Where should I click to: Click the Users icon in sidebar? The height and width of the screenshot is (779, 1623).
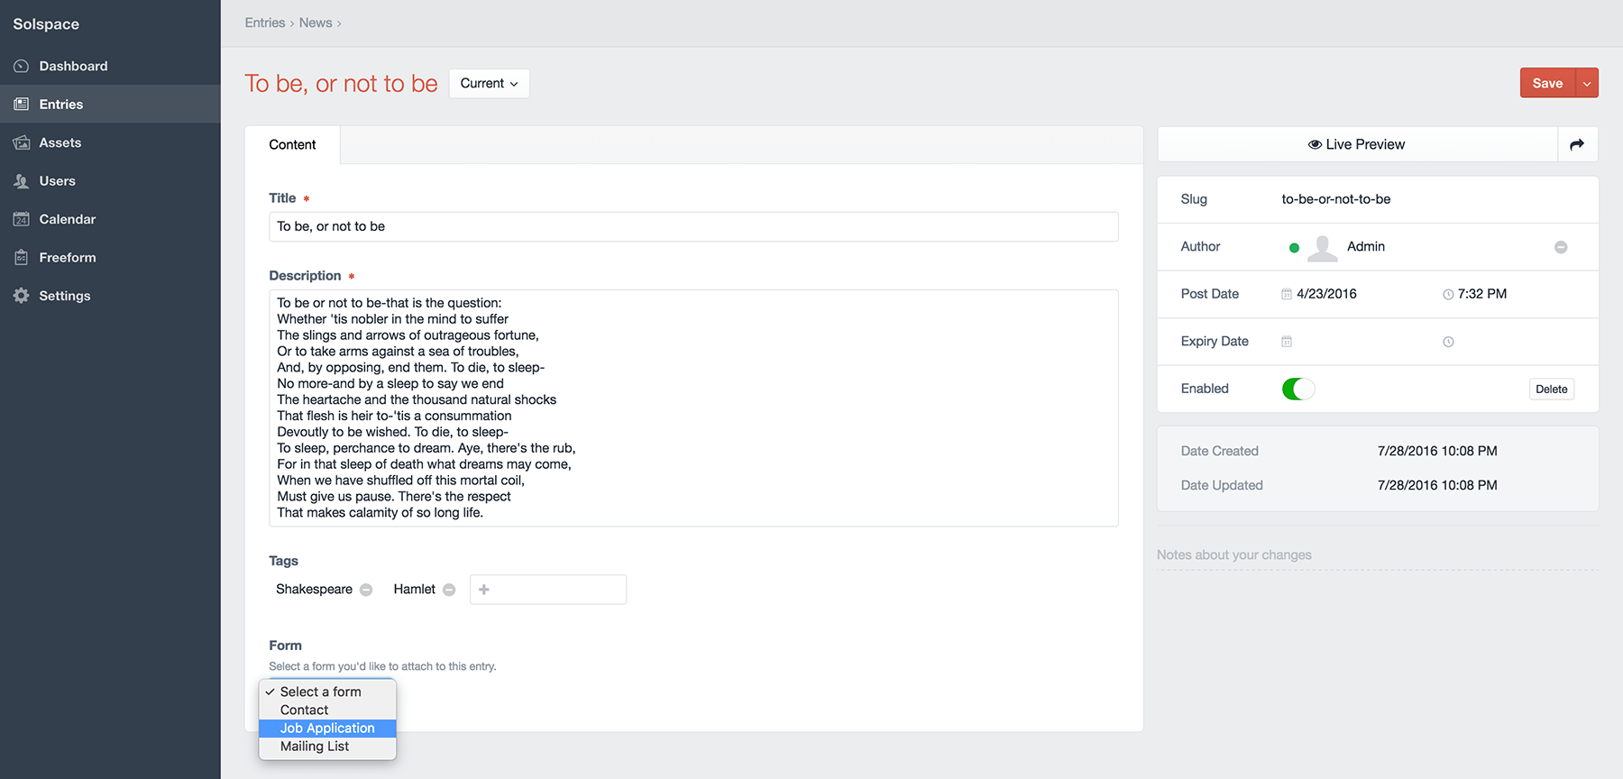coord(21,181)
